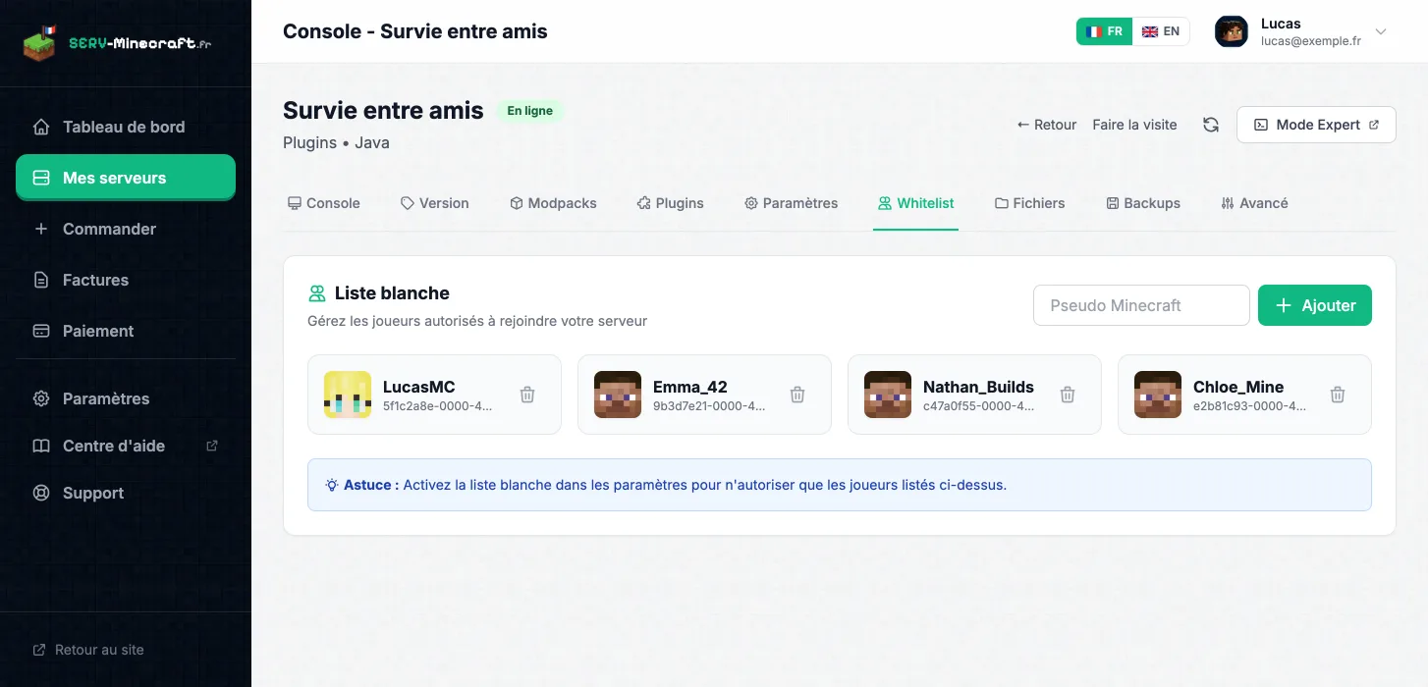
Task: Click the Astuce lightbulb icon
Action: tap(332, 485)
